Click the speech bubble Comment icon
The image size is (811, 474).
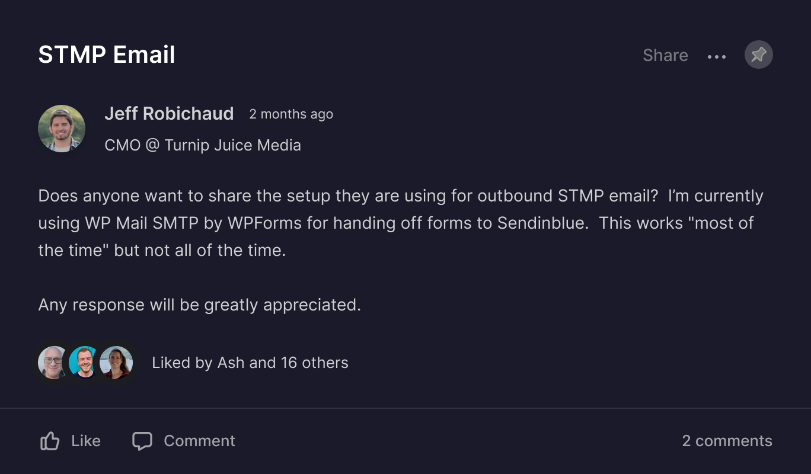tap(143, 441)
